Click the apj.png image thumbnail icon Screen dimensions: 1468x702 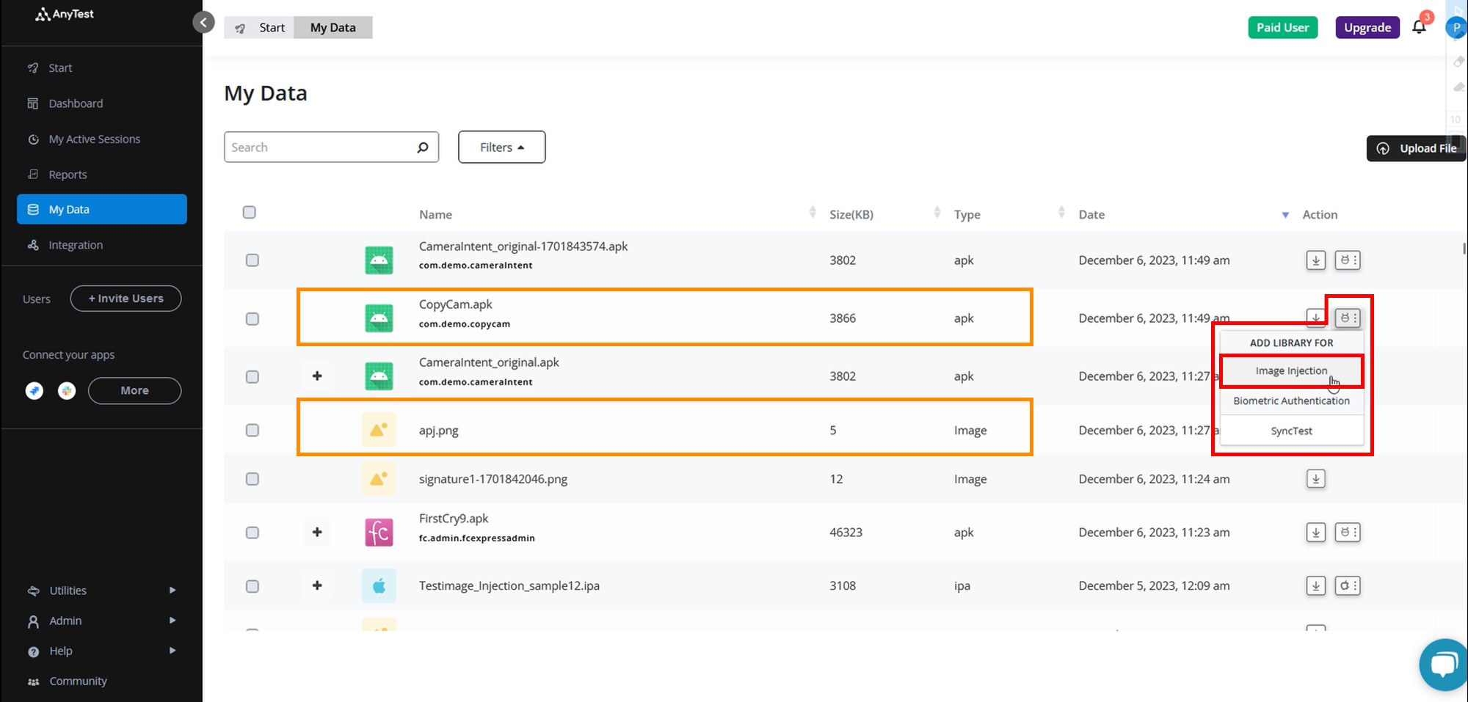click(x=379, y=430)
